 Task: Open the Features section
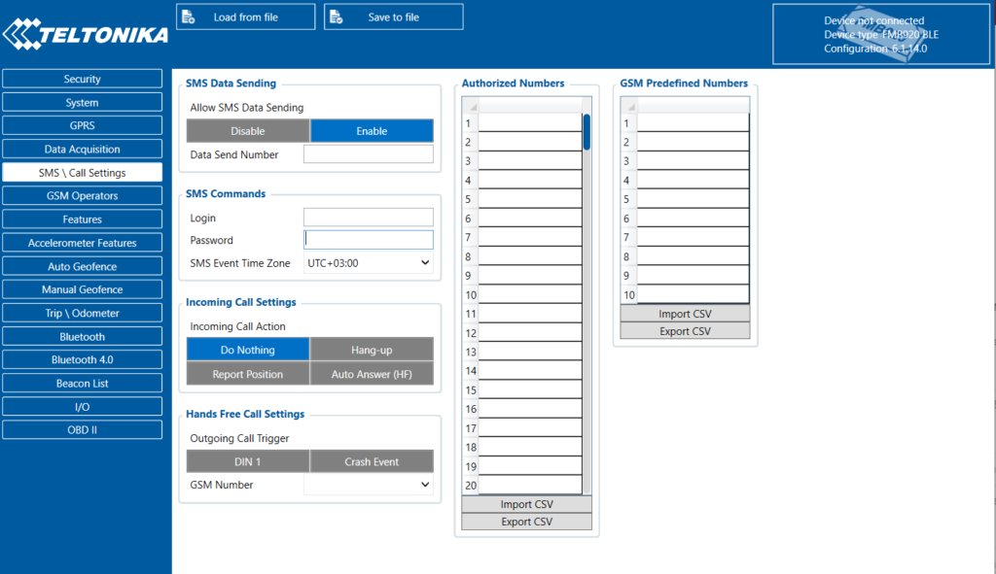coord(82,219)
